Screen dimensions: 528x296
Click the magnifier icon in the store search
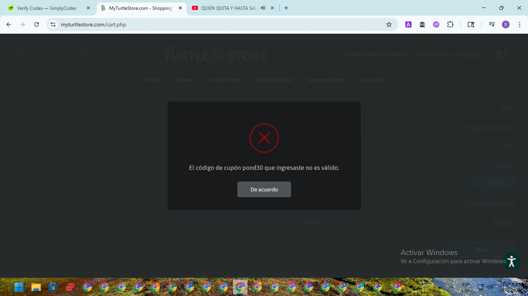(87, 55)
